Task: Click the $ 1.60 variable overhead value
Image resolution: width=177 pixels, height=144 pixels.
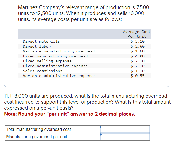Action: tap(138, 51)
